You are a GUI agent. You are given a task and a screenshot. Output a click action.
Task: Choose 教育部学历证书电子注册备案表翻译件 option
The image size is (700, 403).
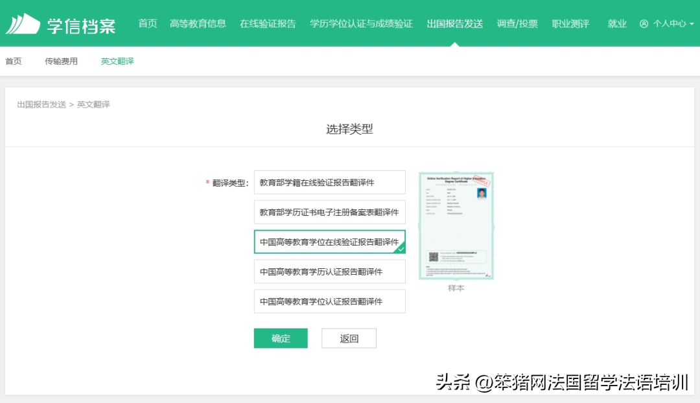point(329,213)
